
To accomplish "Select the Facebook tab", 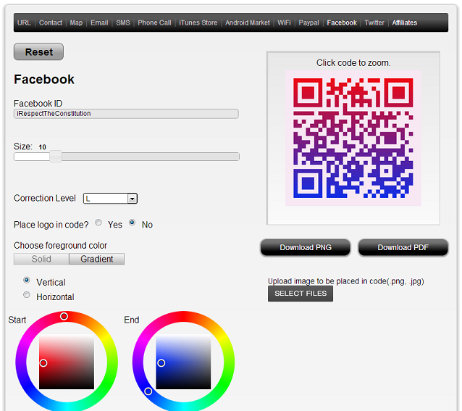I will click(342, 22).
